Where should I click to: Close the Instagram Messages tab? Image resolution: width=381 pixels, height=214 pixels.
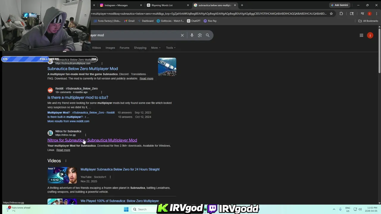pyautogui.click(x=141, y=5)
